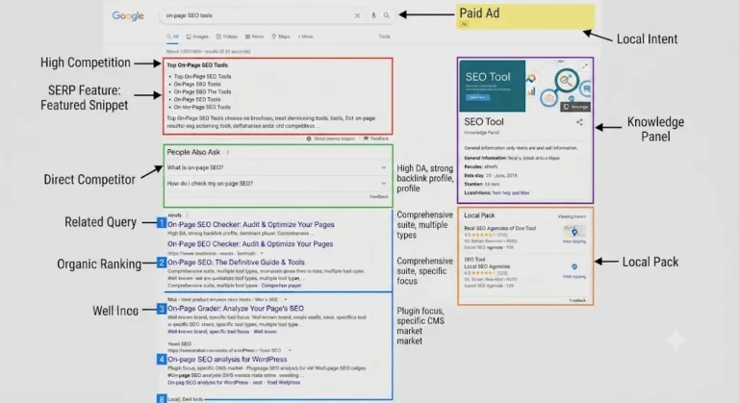Click Feedback under People Also Ask
The height and width of the screenshot is (403, 739).
[x=379, y=196]
